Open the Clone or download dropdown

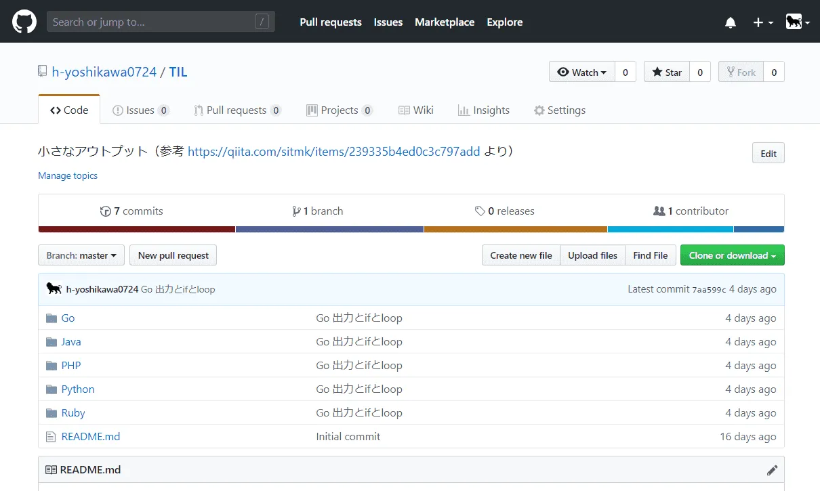coord(732,255)
